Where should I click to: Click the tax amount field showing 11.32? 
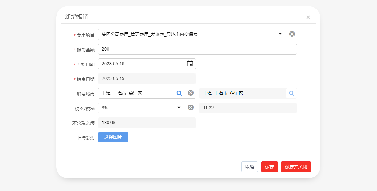click(248, 108)
